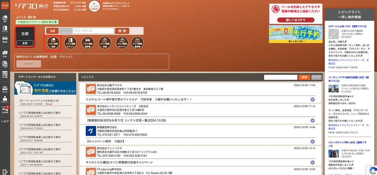Image resolution: width=377 pixels, height=175 pixels.
Task: Open 入居申請 with notification badge
Action: click(5, 110)
